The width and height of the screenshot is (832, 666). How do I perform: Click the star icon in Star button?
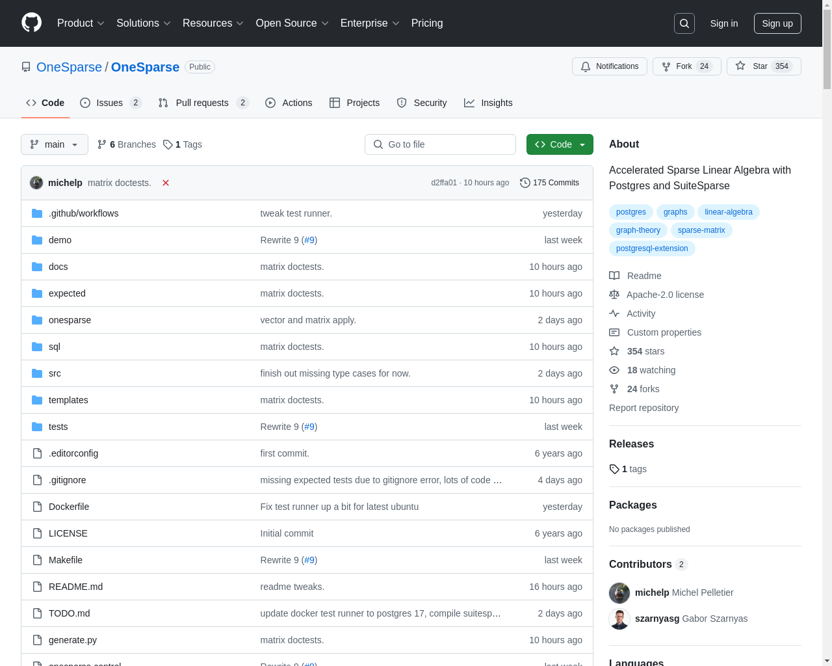coord(740,66)
